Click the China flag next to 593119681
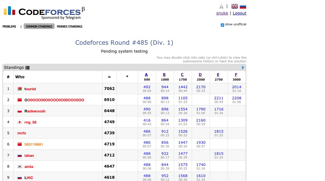 pyautogui.click(x=19, y=144)
